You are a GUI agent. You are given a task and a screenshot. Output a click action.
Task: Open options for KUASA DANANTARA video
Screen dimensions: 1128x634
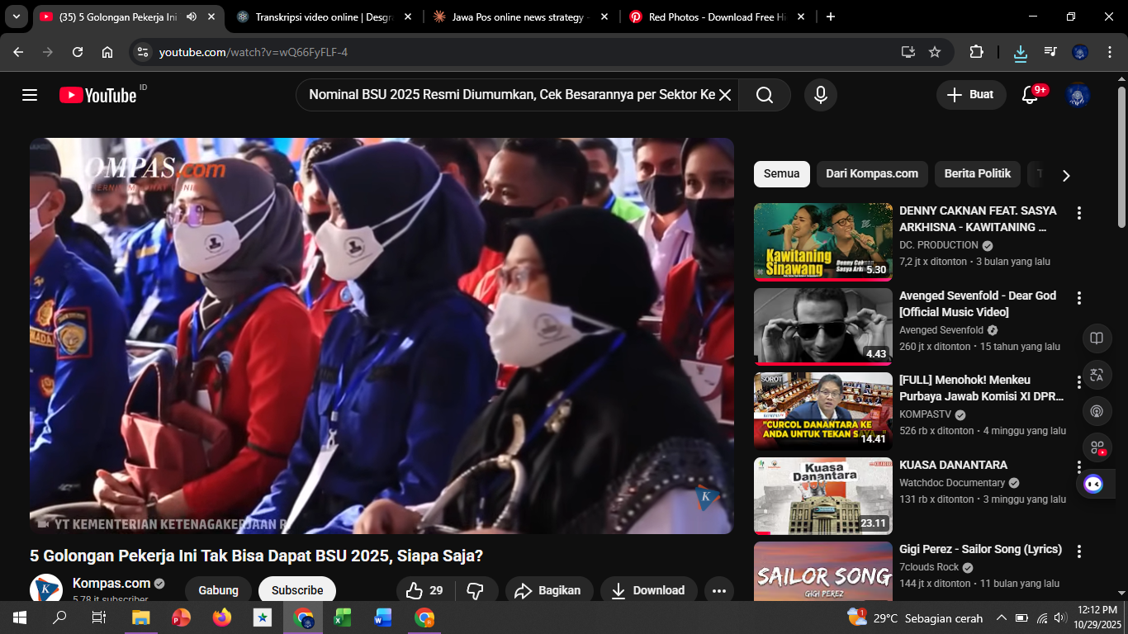point(1078,467)
